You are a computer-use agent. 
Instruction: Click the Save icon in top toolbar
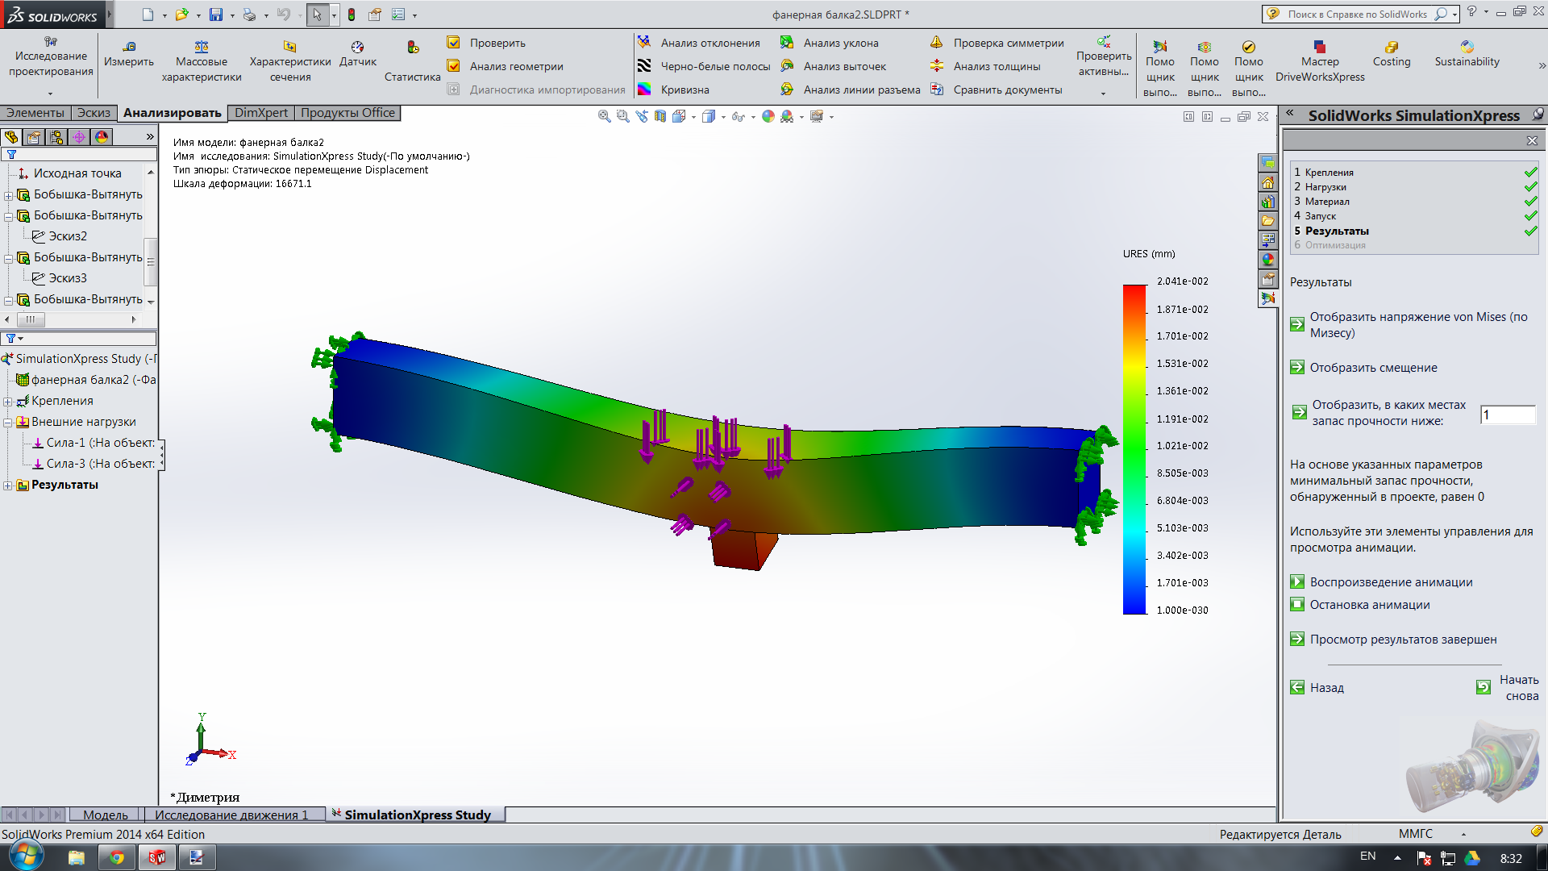click(215, 15)
